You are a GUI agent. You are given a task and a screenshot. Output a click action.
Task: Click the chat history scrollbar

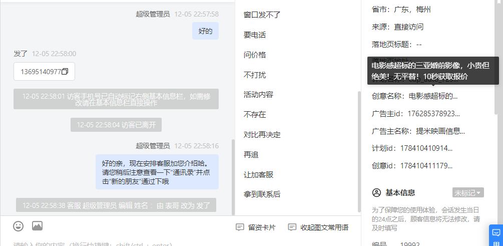click(x=233, y=177)
